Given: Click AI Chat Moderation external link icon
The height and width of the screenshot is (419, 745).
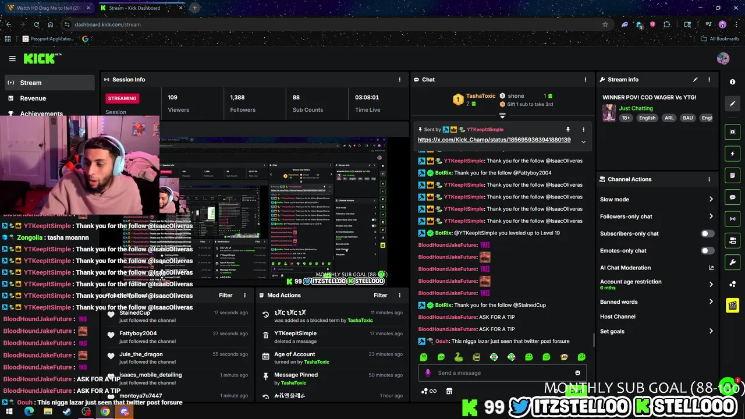Looking at the screenshot, I should pyautogui.click(x=711, y=268).
